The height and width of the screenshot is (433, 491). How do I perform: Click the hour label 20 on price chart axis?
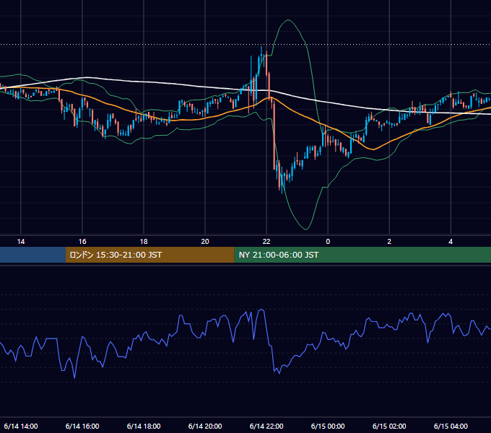coord(205,242)
